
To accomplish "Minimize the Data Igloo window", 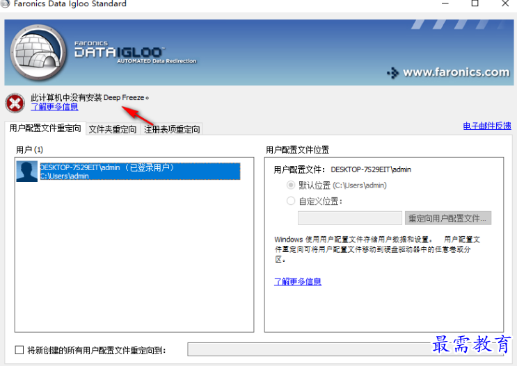I will [x=445, y=3].
